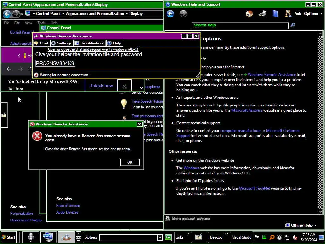325x244 pixels.
Task: Open the Offline Help dropdown
Action: click(301, 225)
